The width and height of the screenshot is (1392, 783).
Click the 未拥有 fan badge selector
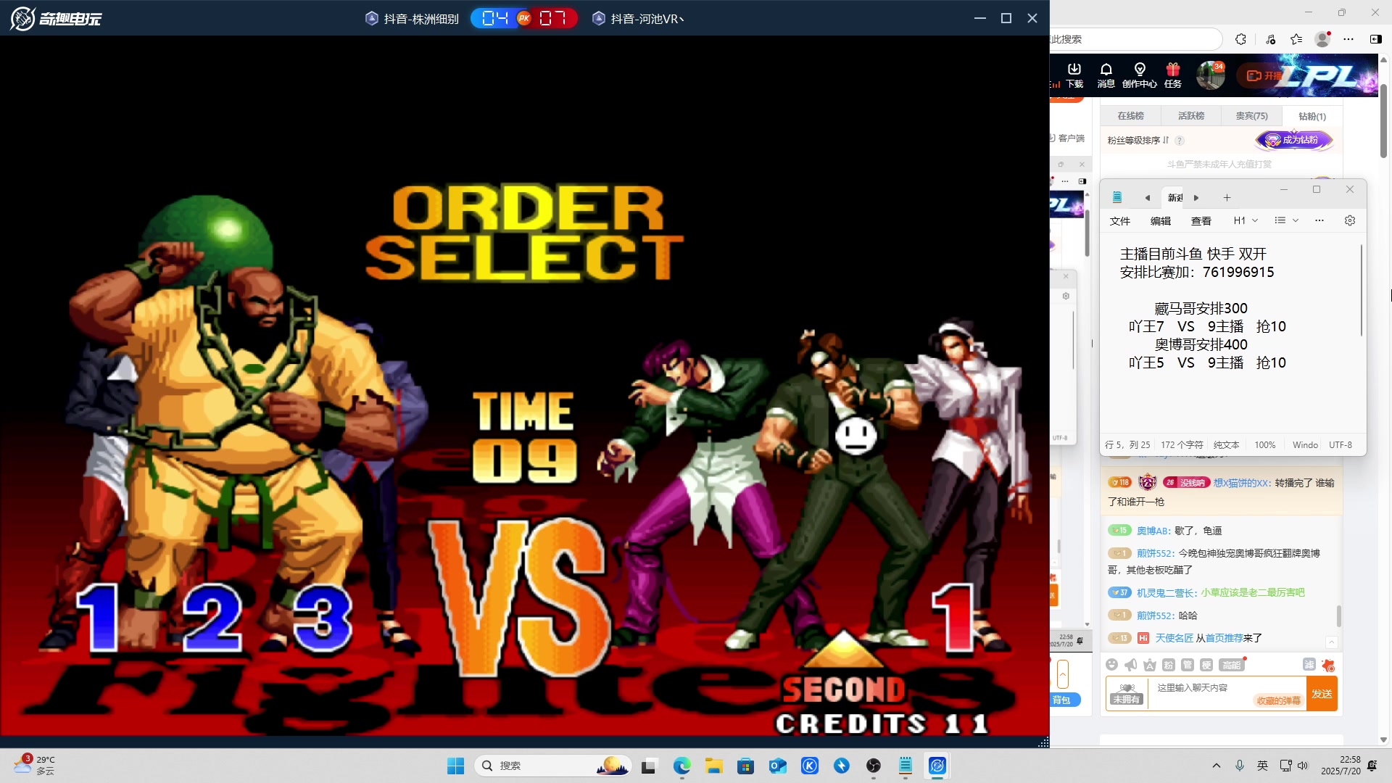click(1127, 694)
